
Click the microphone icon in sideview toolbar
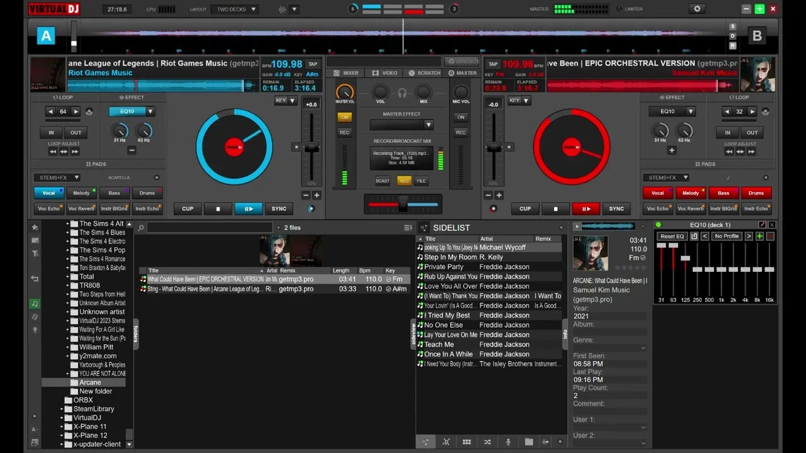508,442
